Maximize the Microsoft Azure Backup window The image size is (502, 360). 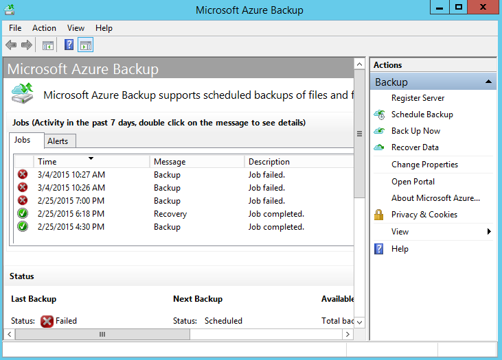coord(459,8)
